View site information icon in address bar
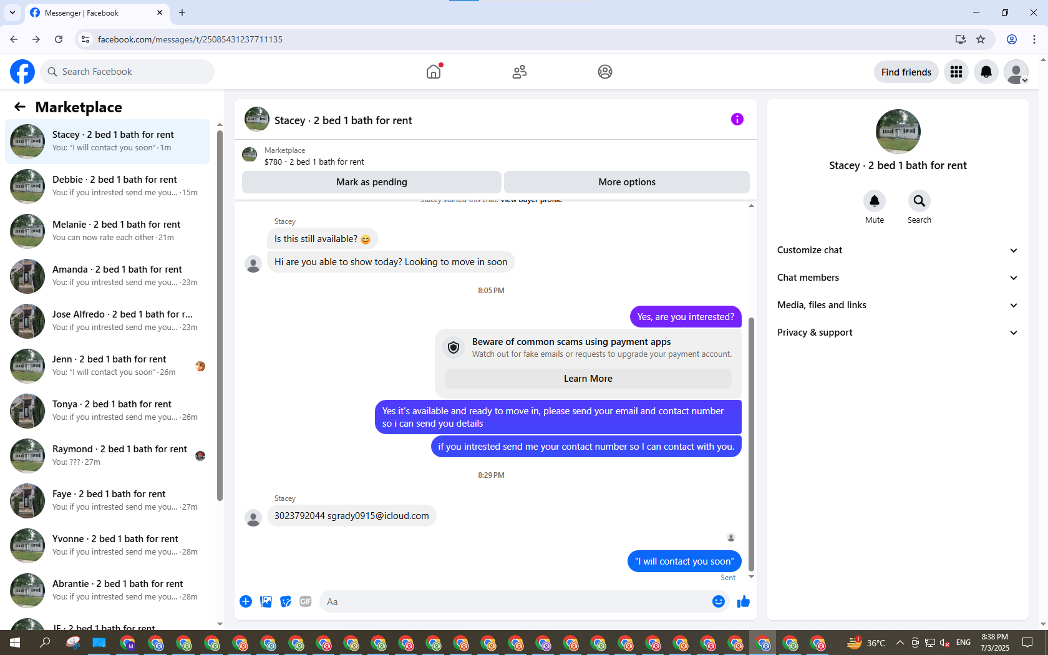Screen dimensions: 1048x655 tap(85, 39)
